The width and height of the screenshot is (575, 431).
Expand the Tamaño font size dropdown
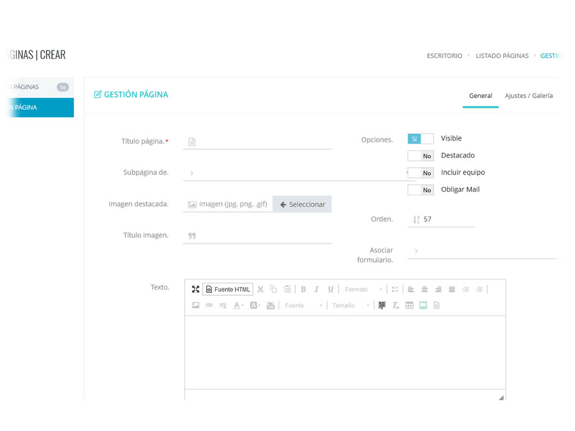[350, 305]
